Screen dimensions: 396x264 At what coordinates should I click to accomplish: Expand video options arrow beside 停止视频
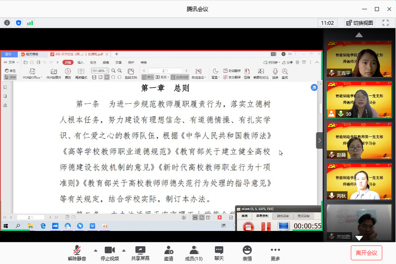pyautogui.click(x=124, y=250)
